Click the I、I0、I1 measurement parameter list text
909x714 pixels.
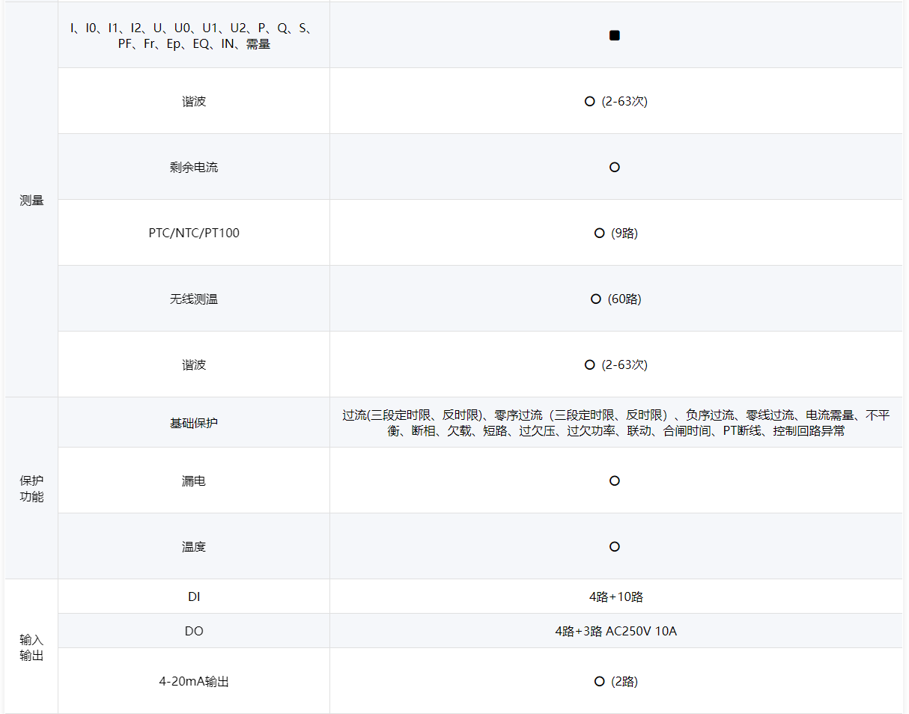(x=194, y=36)
